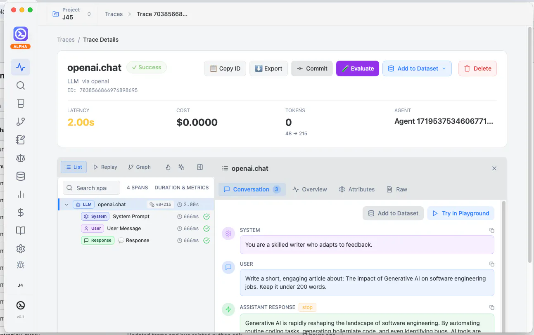Viewport: 534px width, 335px height.
Task: Select the Raw tab
Action: point(397,189)
